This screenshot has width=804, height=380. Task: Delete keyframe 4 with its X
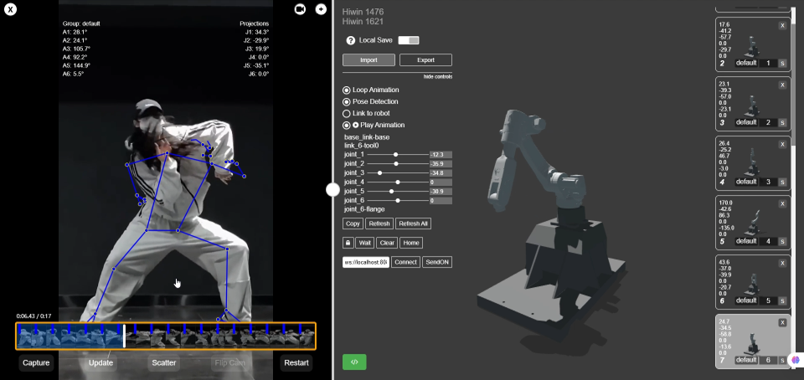click(782, 145)
